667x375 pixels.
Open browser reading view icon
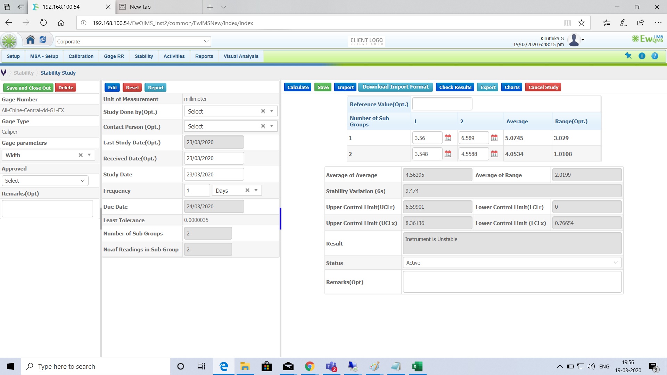pyautogui.click(x=567, y=23)
